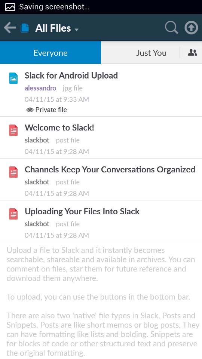Viewport: 202px width, 359px height.
Task: Tap the Uploading Your Files post icon
Action: pos(13,214)
